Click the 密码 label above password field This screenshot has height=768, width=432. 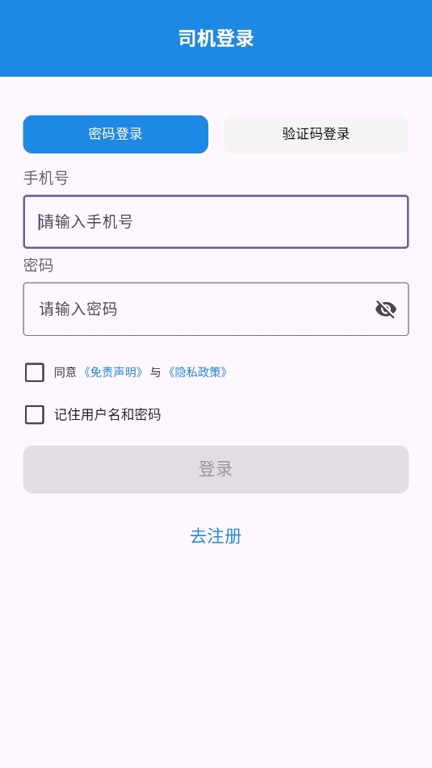(x=38, y=266)
